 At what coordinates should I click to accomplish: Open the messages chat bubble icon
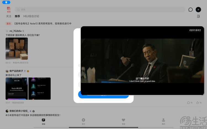(190, 10)
